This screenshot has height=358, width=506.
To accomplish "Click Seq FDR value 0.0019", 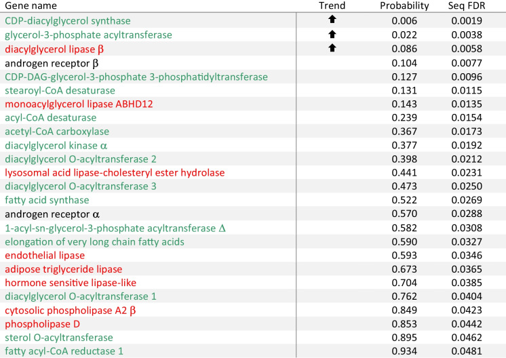I will (x=467, y=21).
